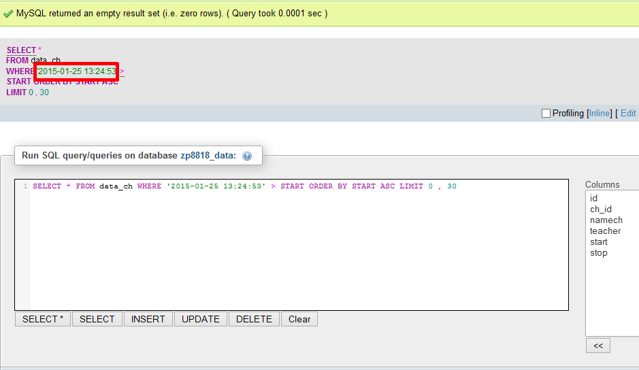This screenshot has width=639, height=370.
Task: Open the SQL query help icon
Action: point(247,156)
